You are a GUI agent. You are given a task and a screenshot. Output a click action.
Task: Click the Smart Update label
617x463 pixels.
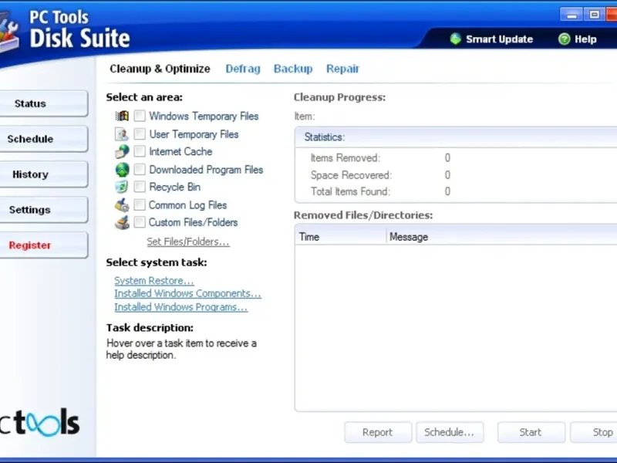pos(499,39)
